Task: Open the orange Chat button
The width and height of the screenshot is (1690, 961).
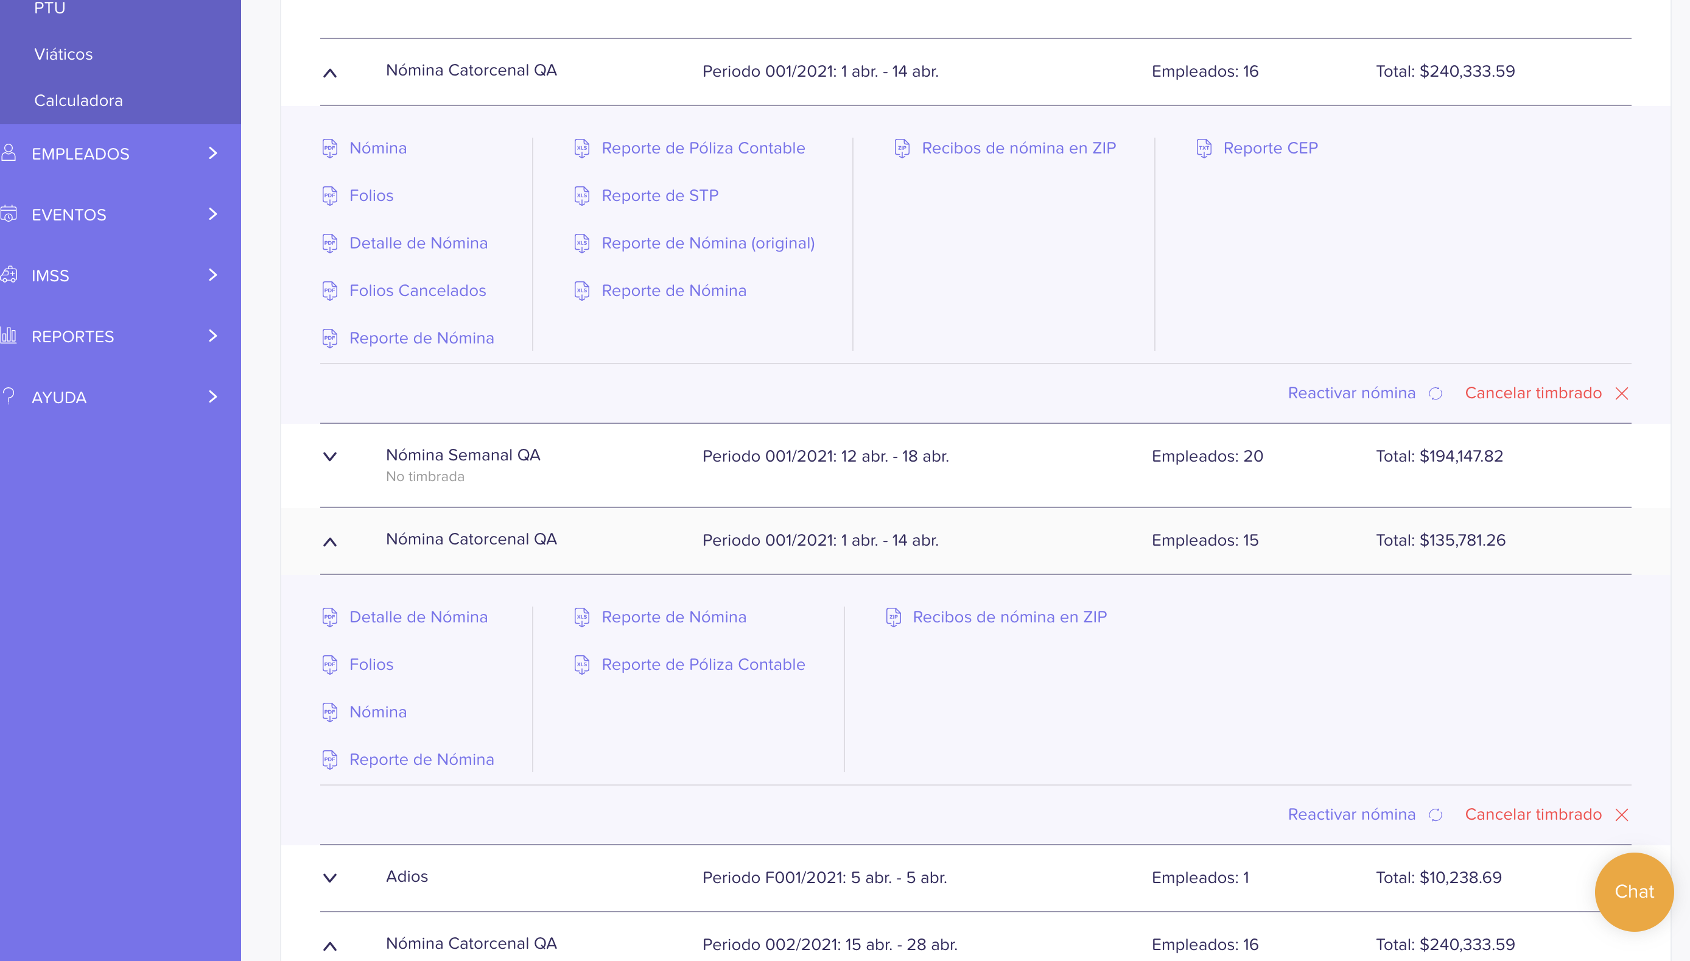Action: pos(1634,892)
